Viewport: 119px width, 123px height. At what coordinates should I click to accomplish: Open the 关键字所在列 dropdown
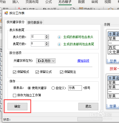coord(46,61)
